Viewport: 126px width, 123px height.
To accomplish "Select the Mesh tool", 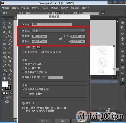I will pyautogui.click(x=4, y=61).
